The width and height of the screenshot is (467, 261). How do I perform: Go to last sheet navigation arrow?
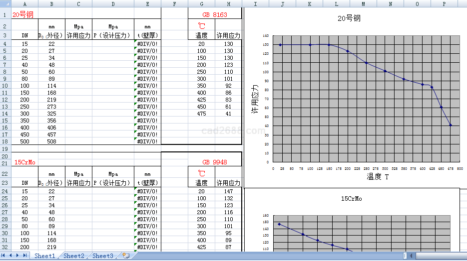coord(24,256)
